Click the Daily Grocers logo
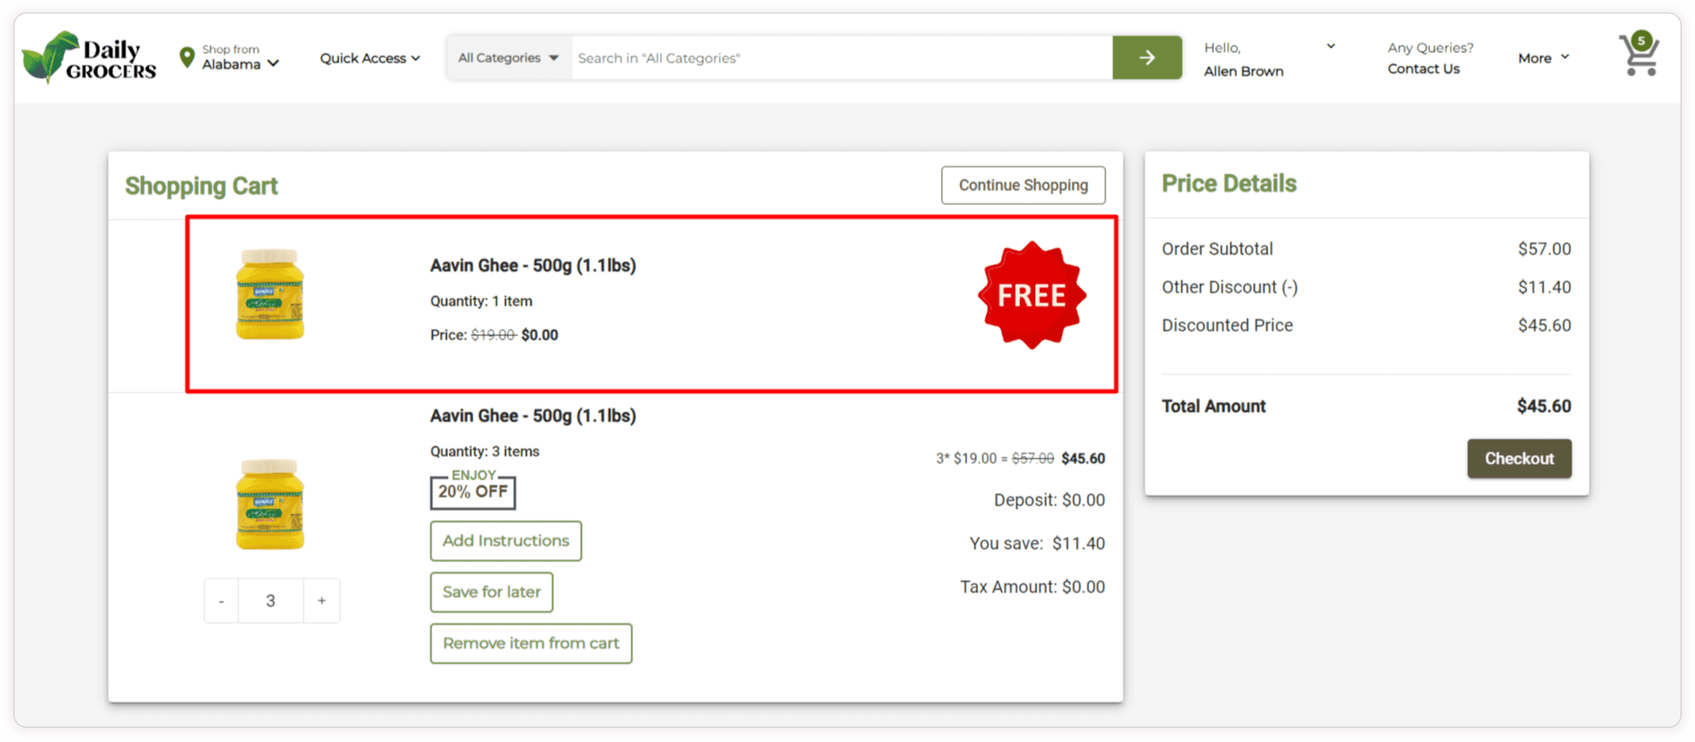The height and width of the screenshot is (742, 1695). (x=90, y=57)
